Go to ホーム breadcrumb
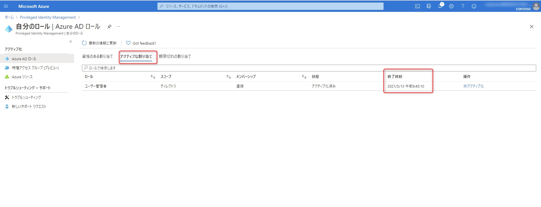541x207 pixels. pyautogui.click(x=9, y=17)
